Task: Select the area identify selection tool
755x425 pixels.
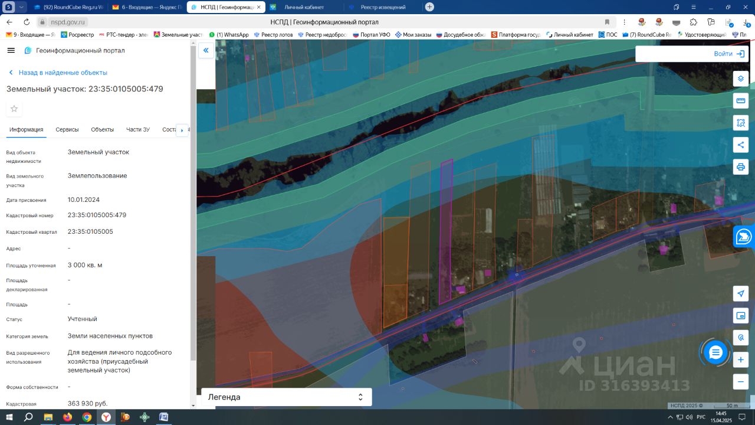Action: pyautogui.click(x=741, y=123)
